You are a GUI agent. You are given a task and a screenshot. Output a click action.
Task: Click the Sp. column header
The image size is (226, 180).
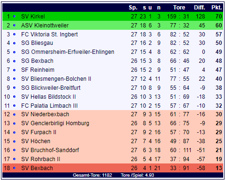point(133,8)
